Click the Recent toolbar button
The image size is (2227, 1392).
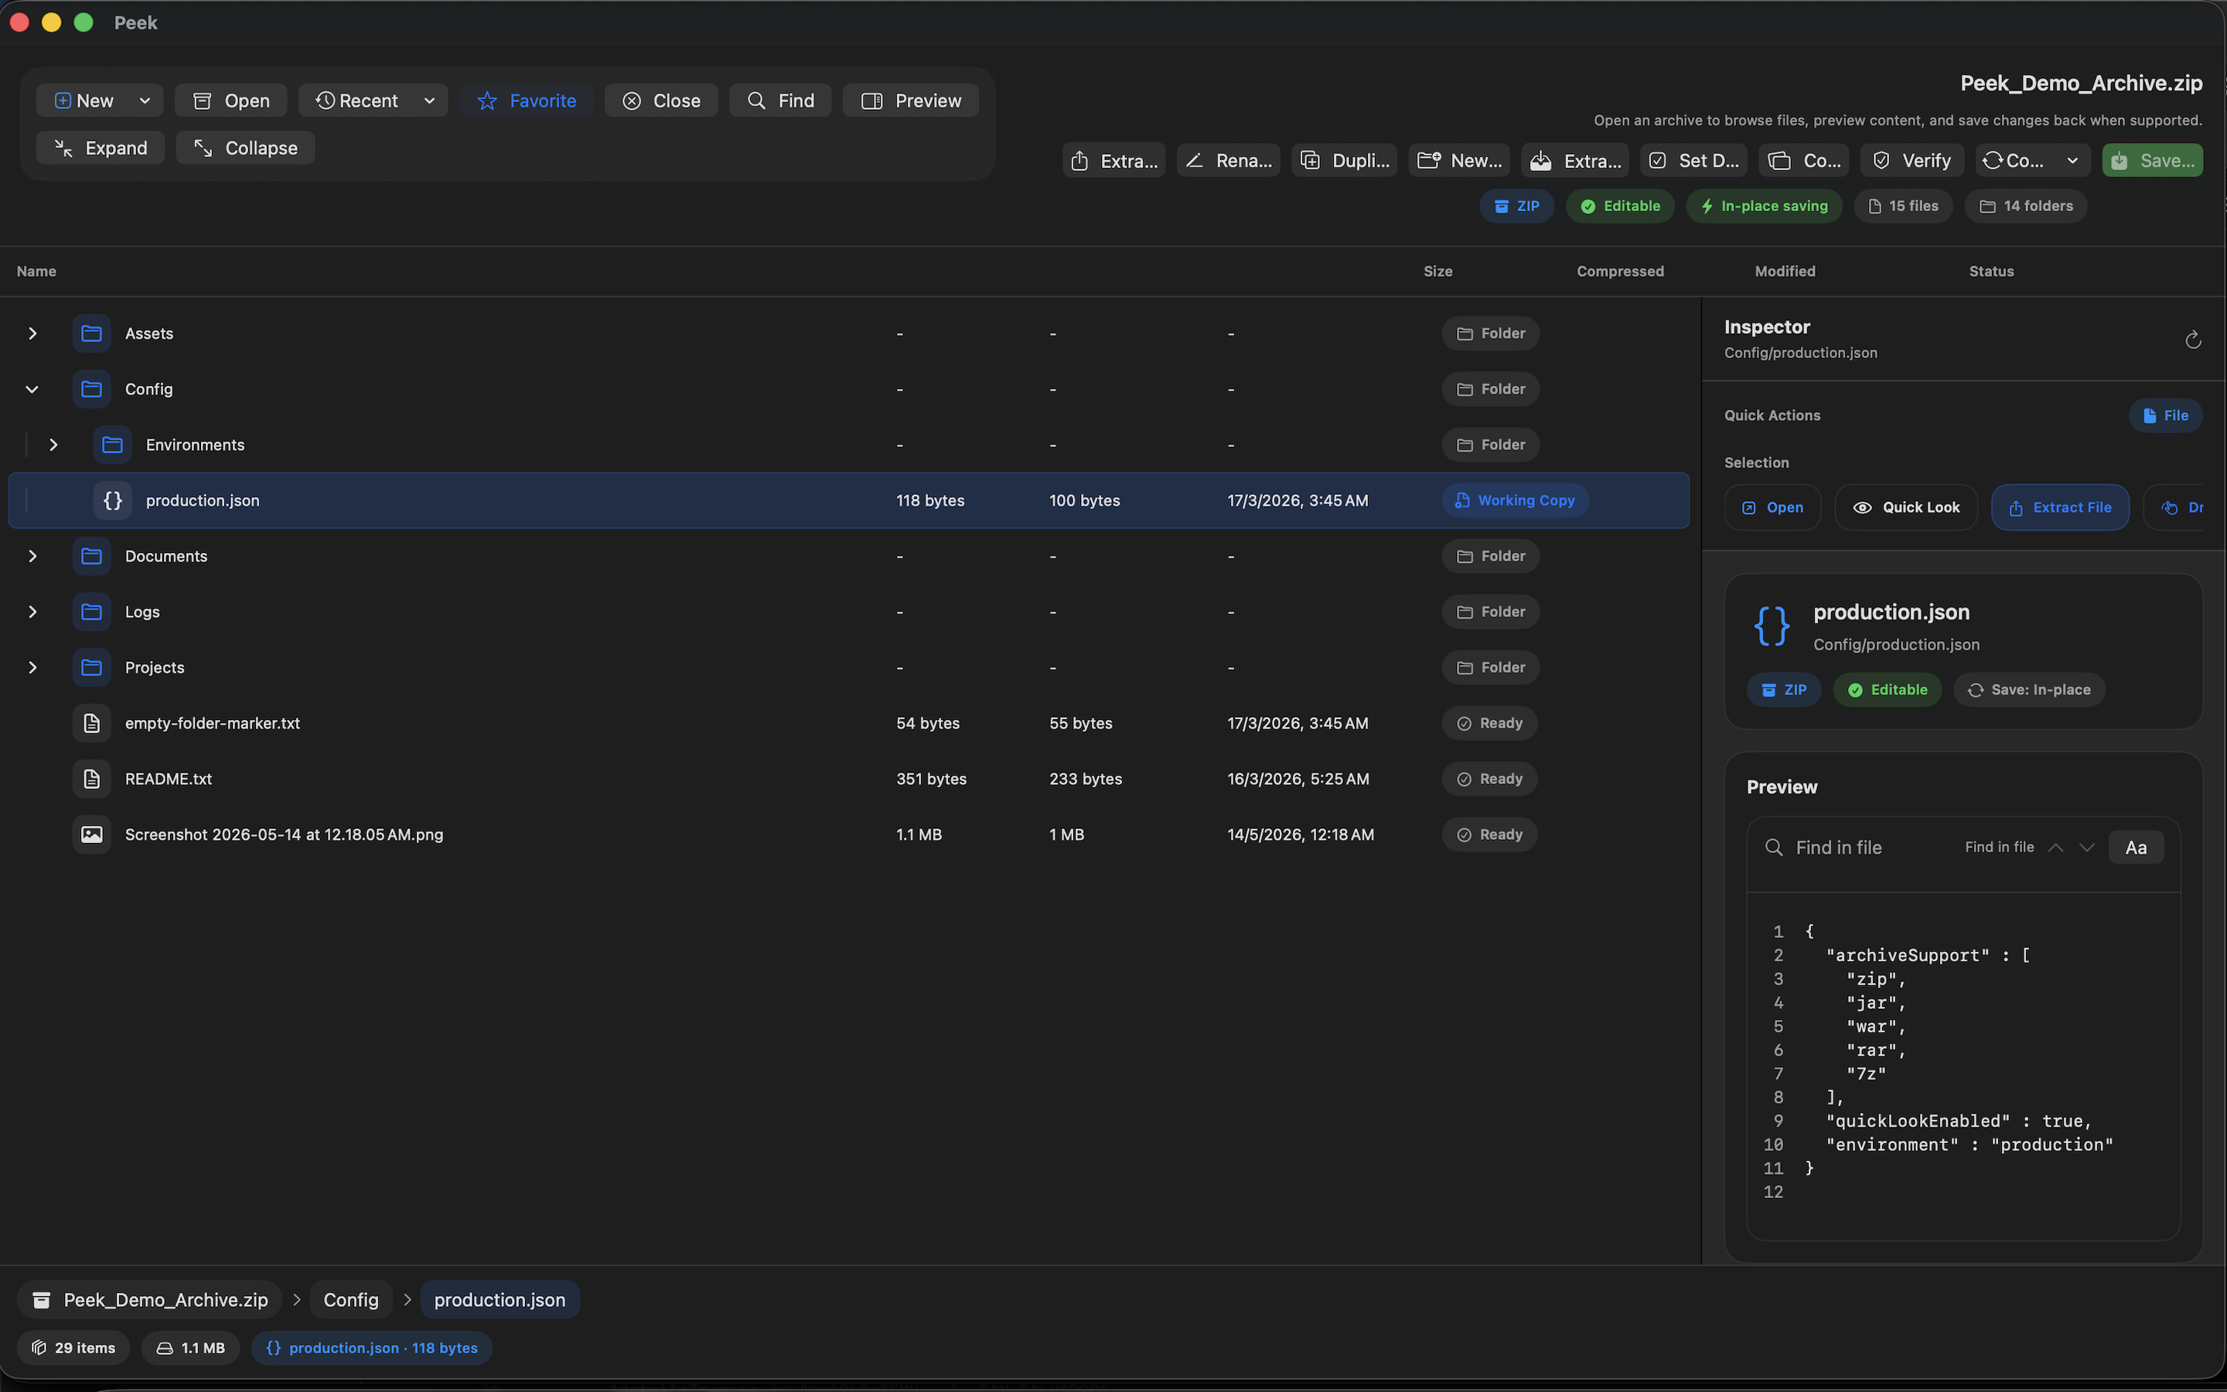357,101
